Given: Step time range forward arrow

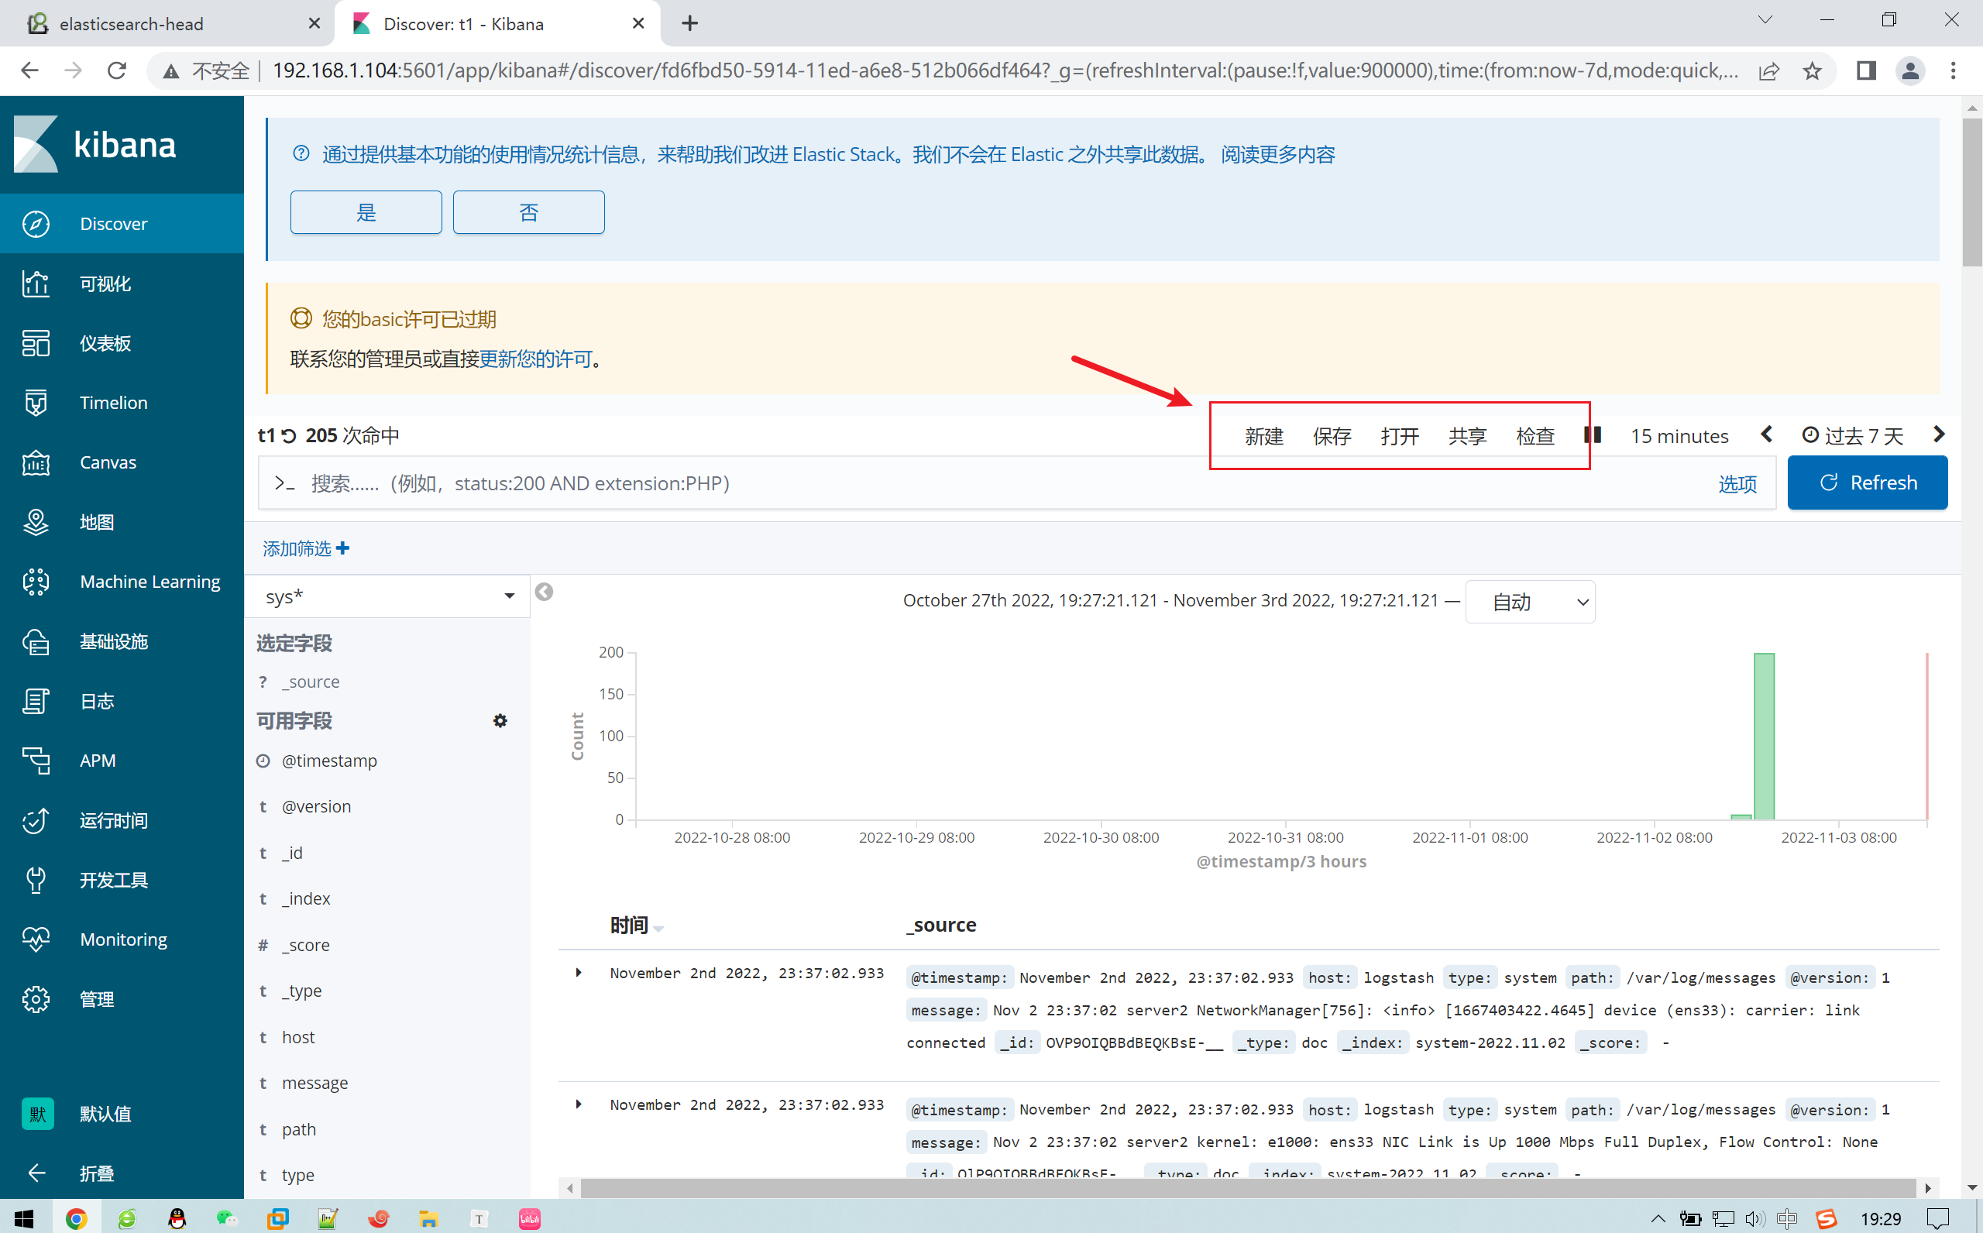Looking at the screenshot, I should click(1939, 434).
